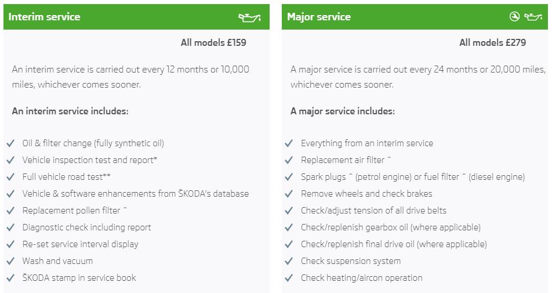Click checkmark beside Oil & filter change
Image resolution: width=552 pixels, height=293 pixels.
pos(10,143)
